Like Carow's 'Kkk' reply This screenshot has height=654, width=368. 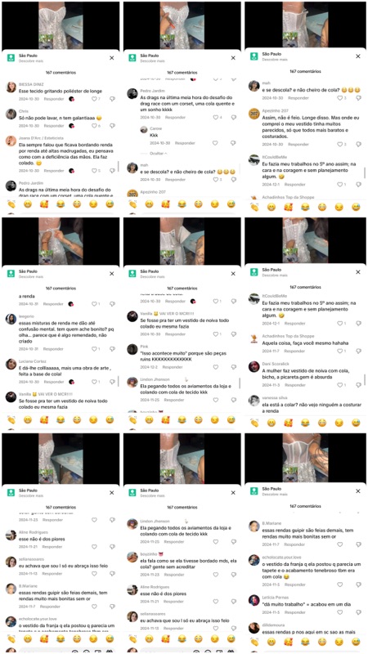[215, 143]
